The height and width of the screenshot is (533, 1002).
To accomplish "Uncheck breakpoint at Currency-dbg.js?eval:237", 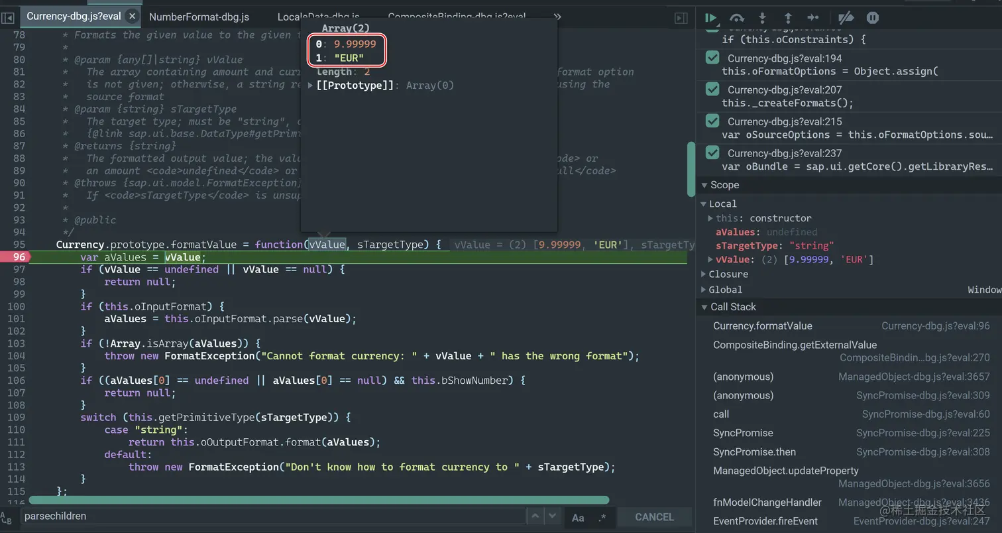I will 712,152.
